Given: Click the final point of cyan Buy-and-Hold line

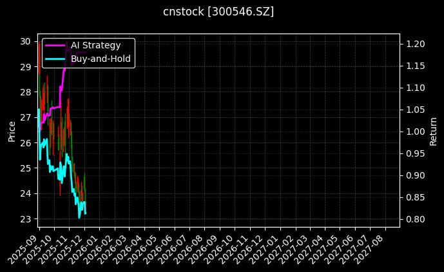Looking at the screenshot, I should (x=85, y=213).
